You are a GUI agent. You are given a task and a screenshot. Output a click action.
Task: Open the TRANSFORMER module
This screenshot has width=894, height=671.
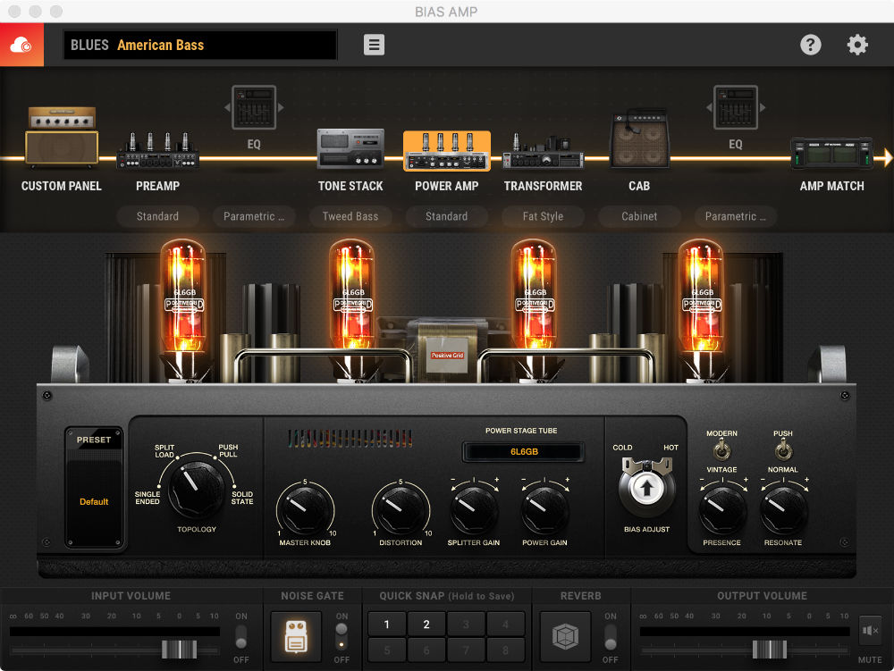pyautogui.click(x=543, y=152)
